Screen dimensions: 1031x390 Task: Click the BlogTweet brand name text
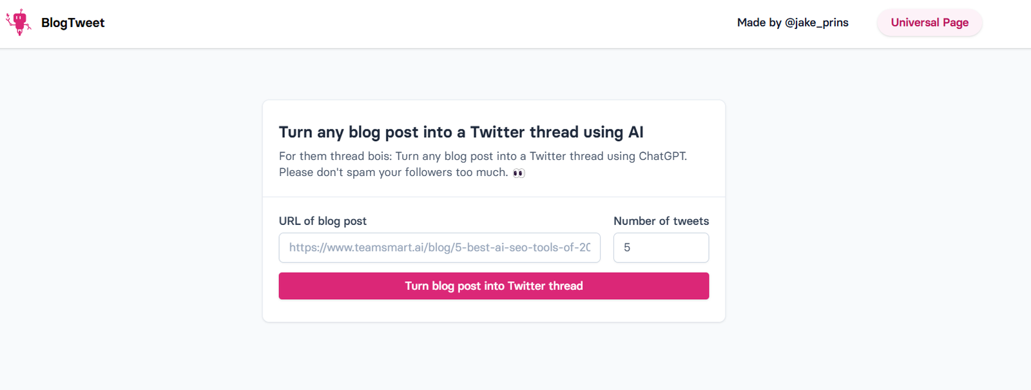73,23
